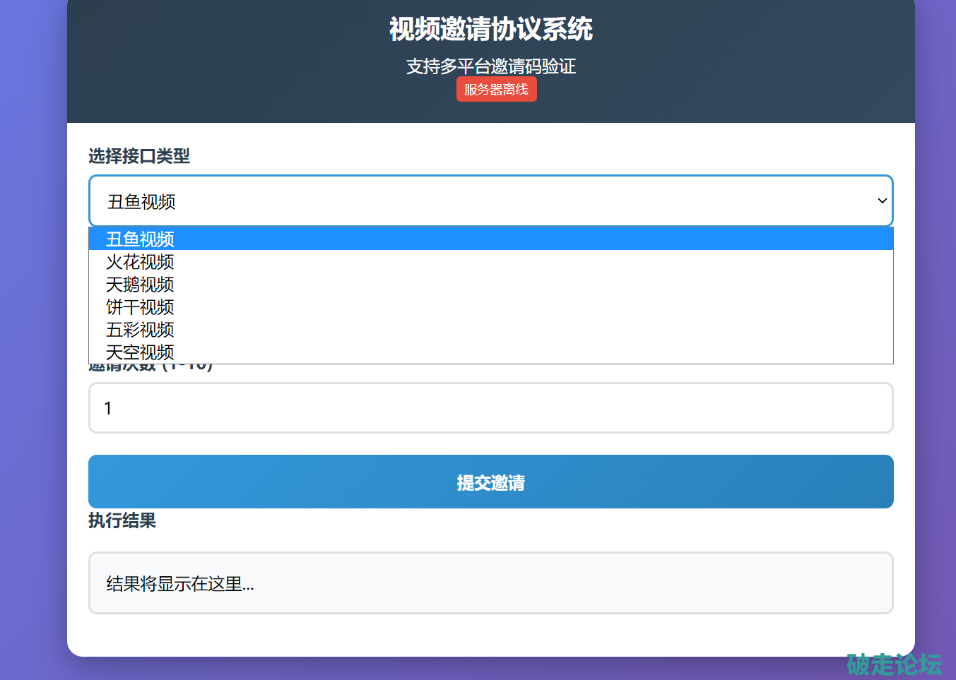This screenshot has height=680, width=956.
Task: Click the result box 结果将显示在这里
Action: [x=490, y=583]
